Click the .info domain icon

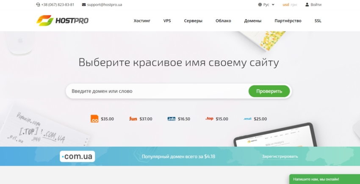(172, 119)
